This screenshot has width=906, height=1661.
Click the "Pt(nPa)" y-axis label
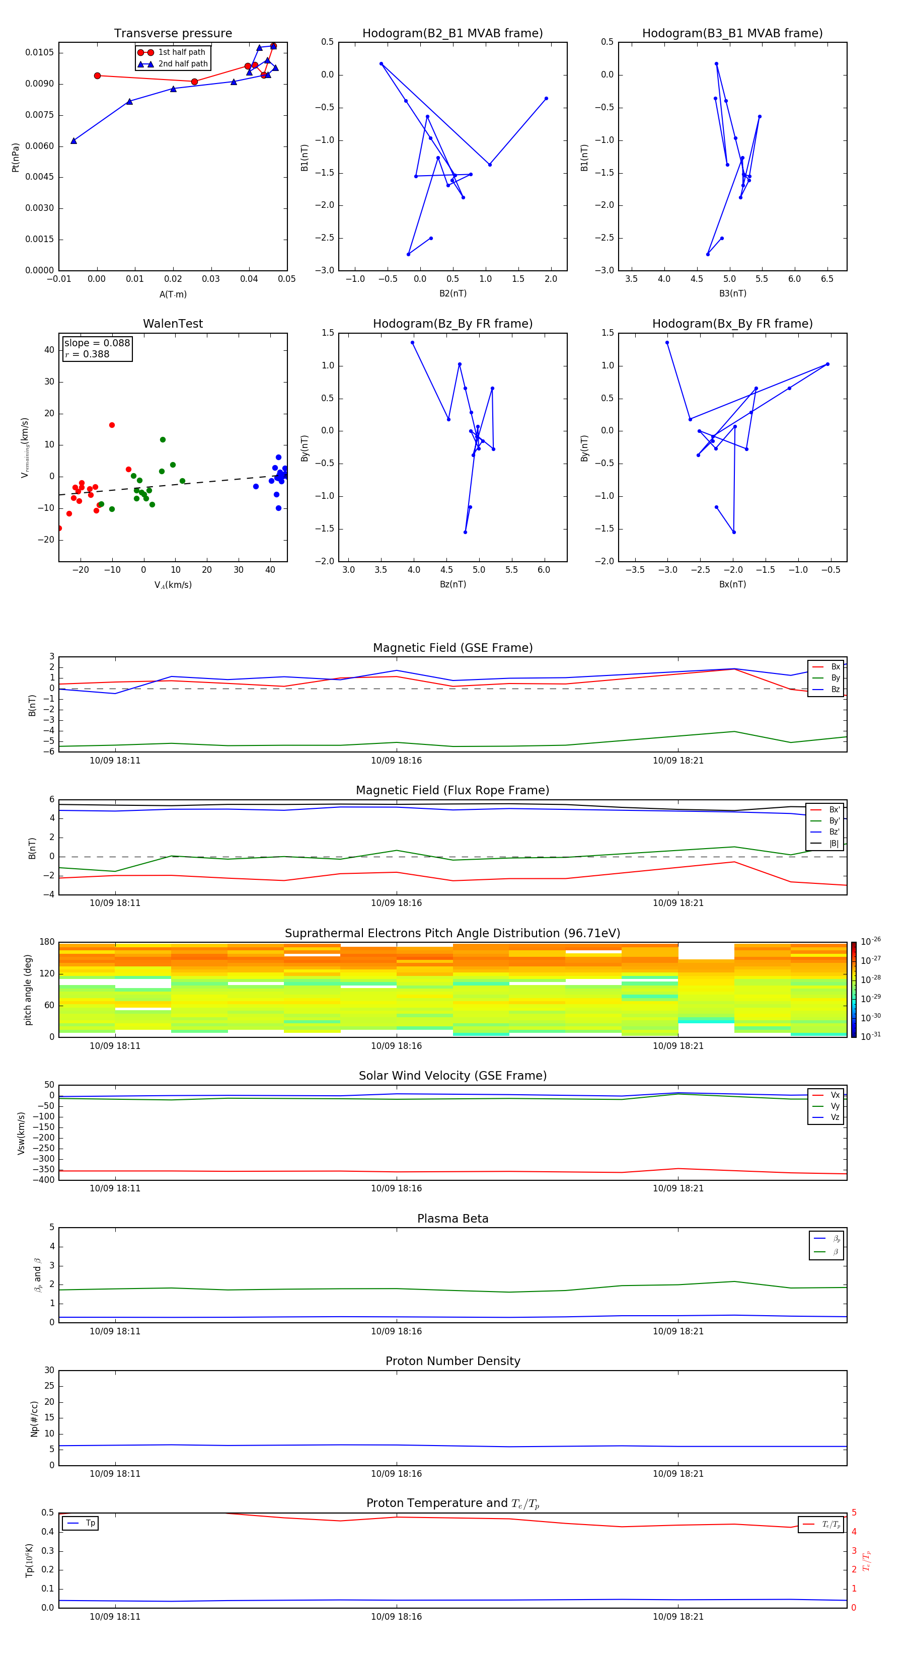tap(16, 157)
